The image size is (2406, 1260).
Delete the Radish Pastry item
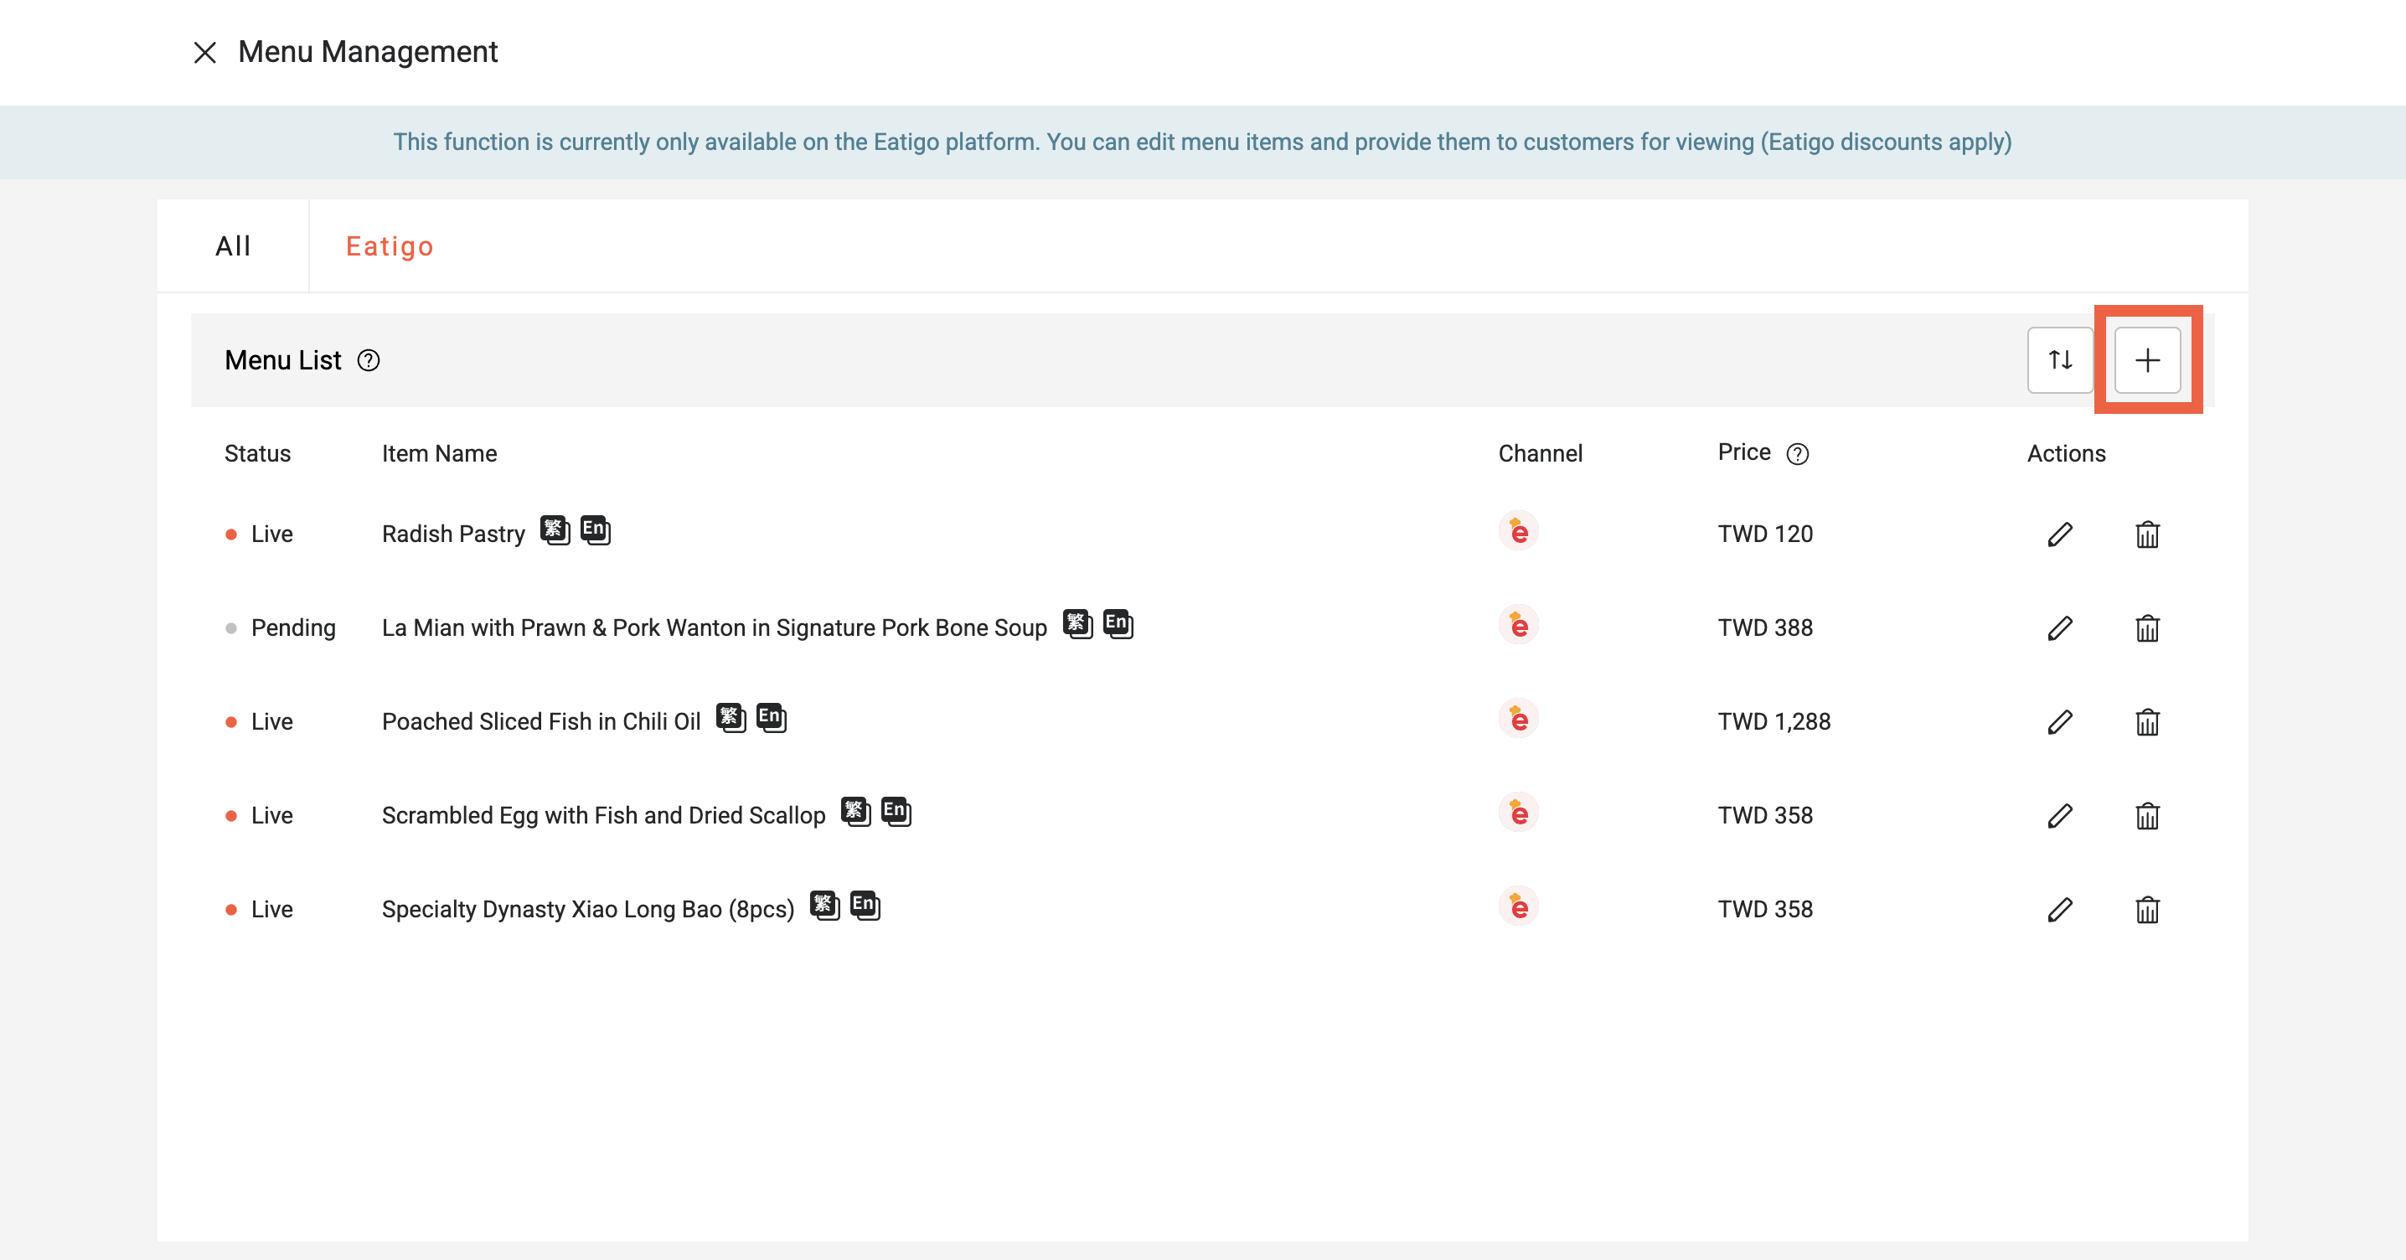tap(2147, 534)
